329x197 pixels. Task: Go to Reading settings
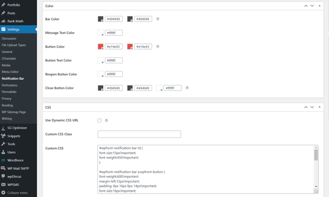point(7,105)
